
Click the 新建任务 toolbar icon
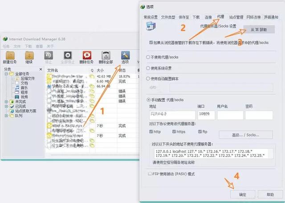[10, 56]
